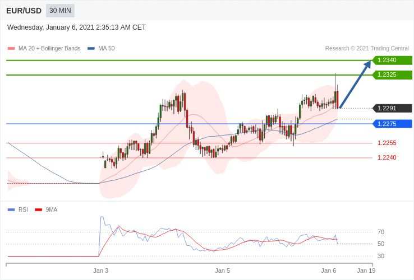Click the 1.2255 support level label

[x=387, y=143]
